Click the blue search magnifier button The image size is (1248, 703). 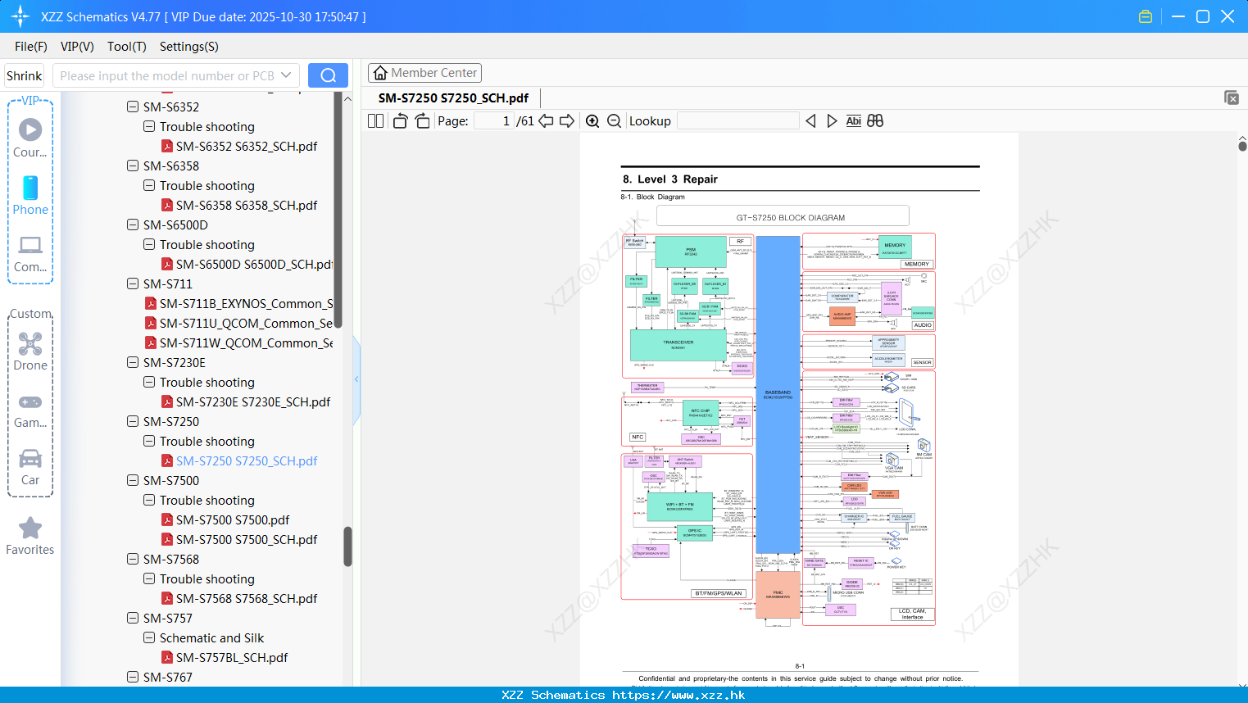328,75
